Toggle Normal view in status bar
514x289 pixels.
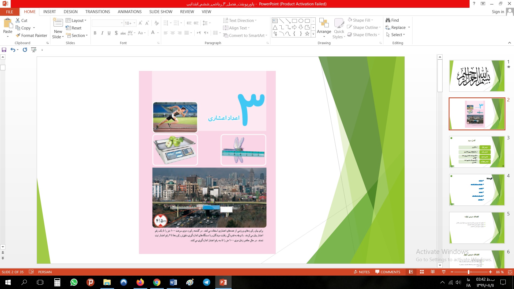pos(411,272)
